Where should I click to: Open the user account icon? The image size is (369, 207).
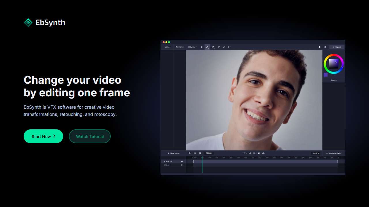[x=319, y=47]
